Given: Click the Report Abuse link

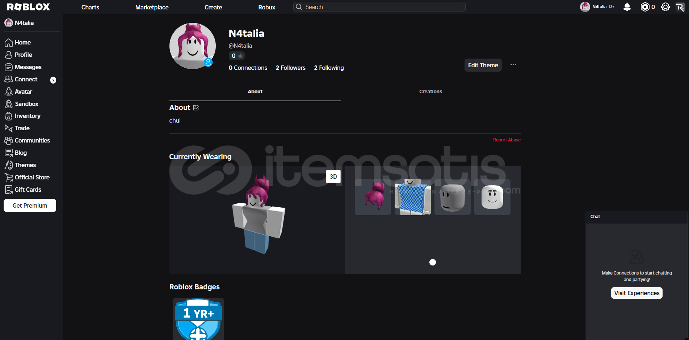Looking at the screenshot, I should pos(507,140).
